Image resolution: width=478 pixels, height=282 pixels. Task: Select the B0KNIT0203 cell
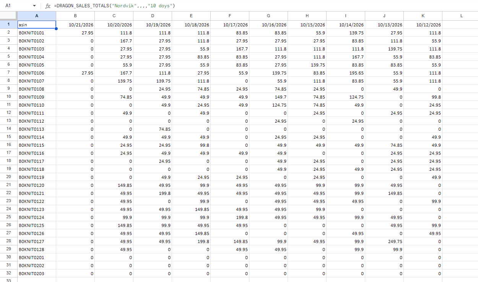tap(37, 273)
